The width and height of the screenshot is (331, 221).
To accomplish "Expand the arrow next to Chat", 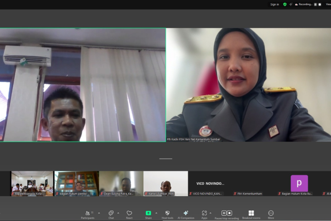I will click(x=118, y=213).
